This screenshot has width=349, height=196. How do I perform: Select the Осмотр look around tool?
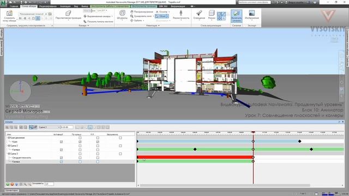click(x=163, y=11)
